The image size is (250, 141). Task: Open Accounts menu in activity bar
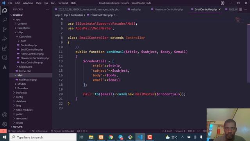coord(5,115)
